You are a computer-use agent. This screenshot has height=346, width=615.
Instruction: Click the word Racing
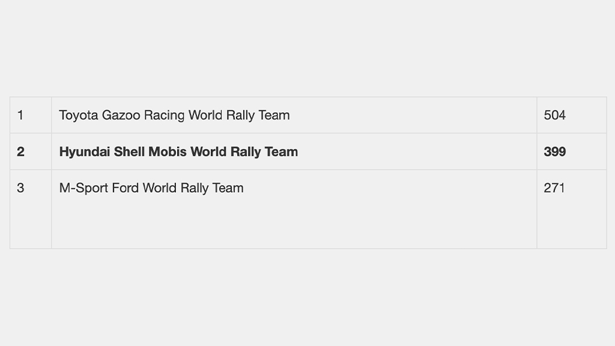pyautogui.click(x=165, y=115)
